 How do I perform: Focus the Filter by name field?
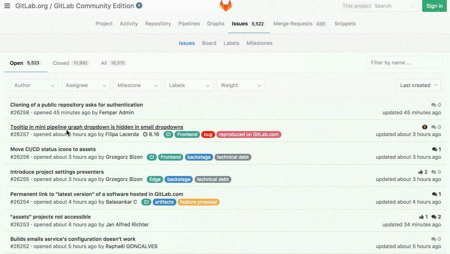tap(405, 63)
